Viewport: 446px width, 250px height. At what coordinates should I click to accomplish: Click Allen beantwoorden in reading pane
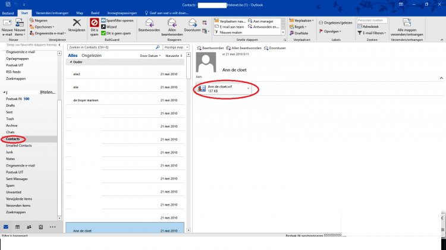pyautogui.click(x=246, y=47)
